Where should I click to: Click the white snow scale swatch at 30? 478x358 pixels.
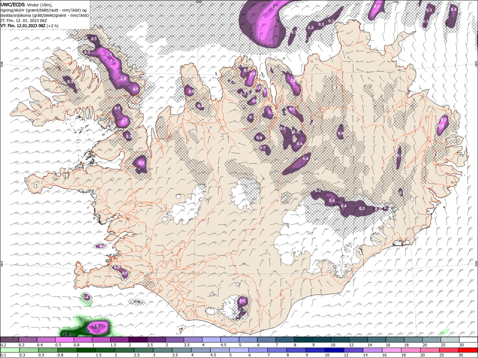pos(468,340)
